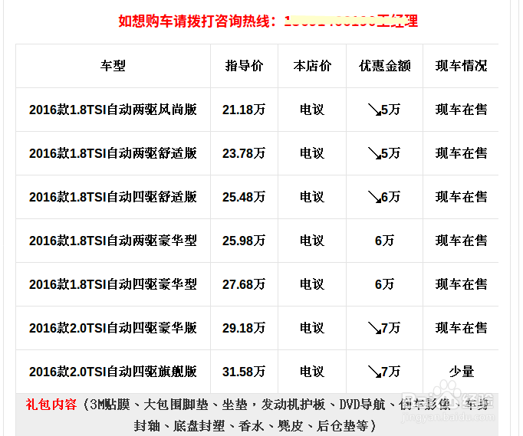Click the ↘5万 discount for 风尚版

tap(384, 110)
